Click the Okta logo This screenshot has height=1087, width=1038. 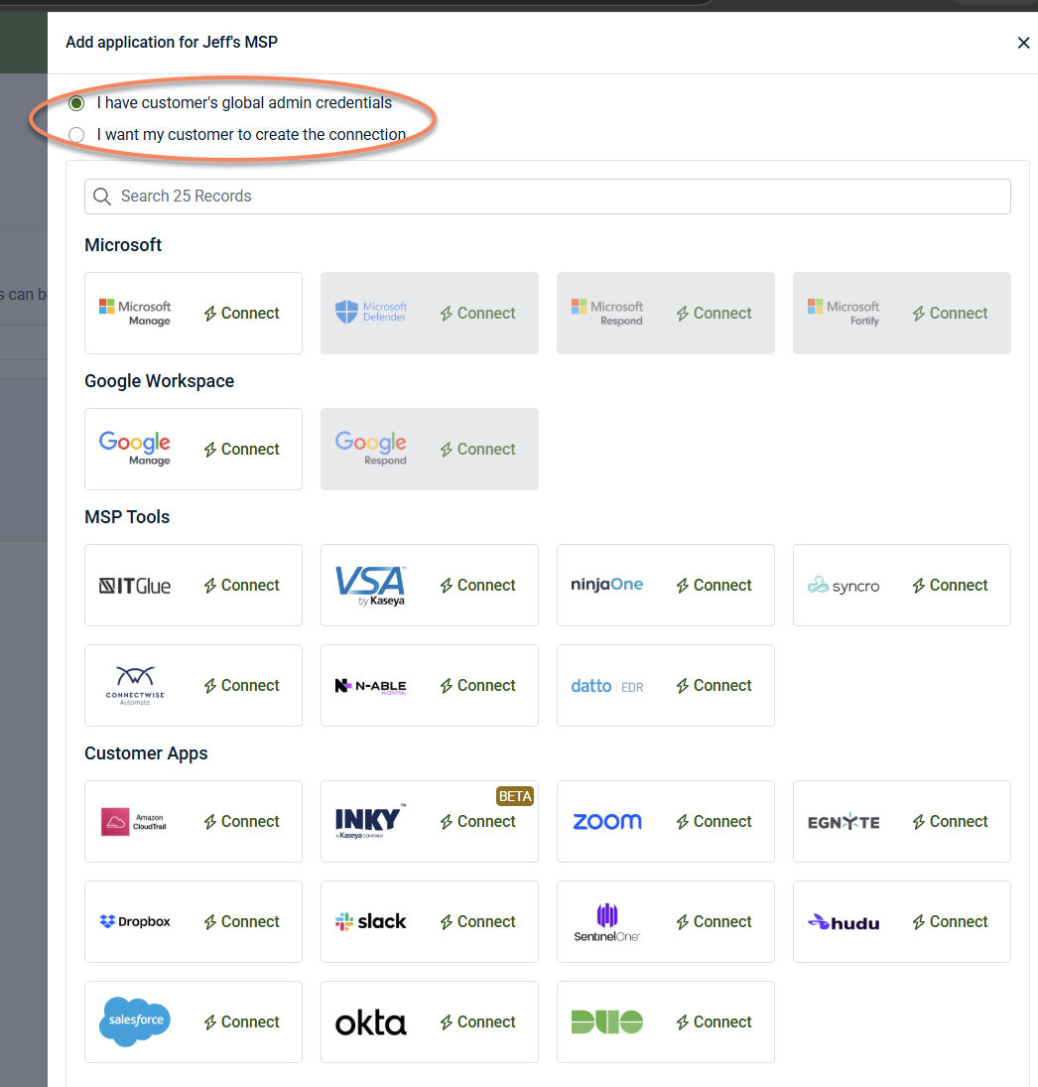(x=371, y=1023)
